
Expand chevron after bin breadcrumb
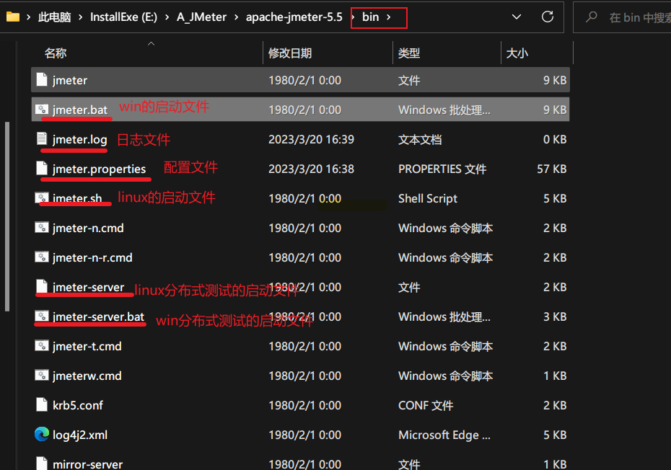click(389, 17)
